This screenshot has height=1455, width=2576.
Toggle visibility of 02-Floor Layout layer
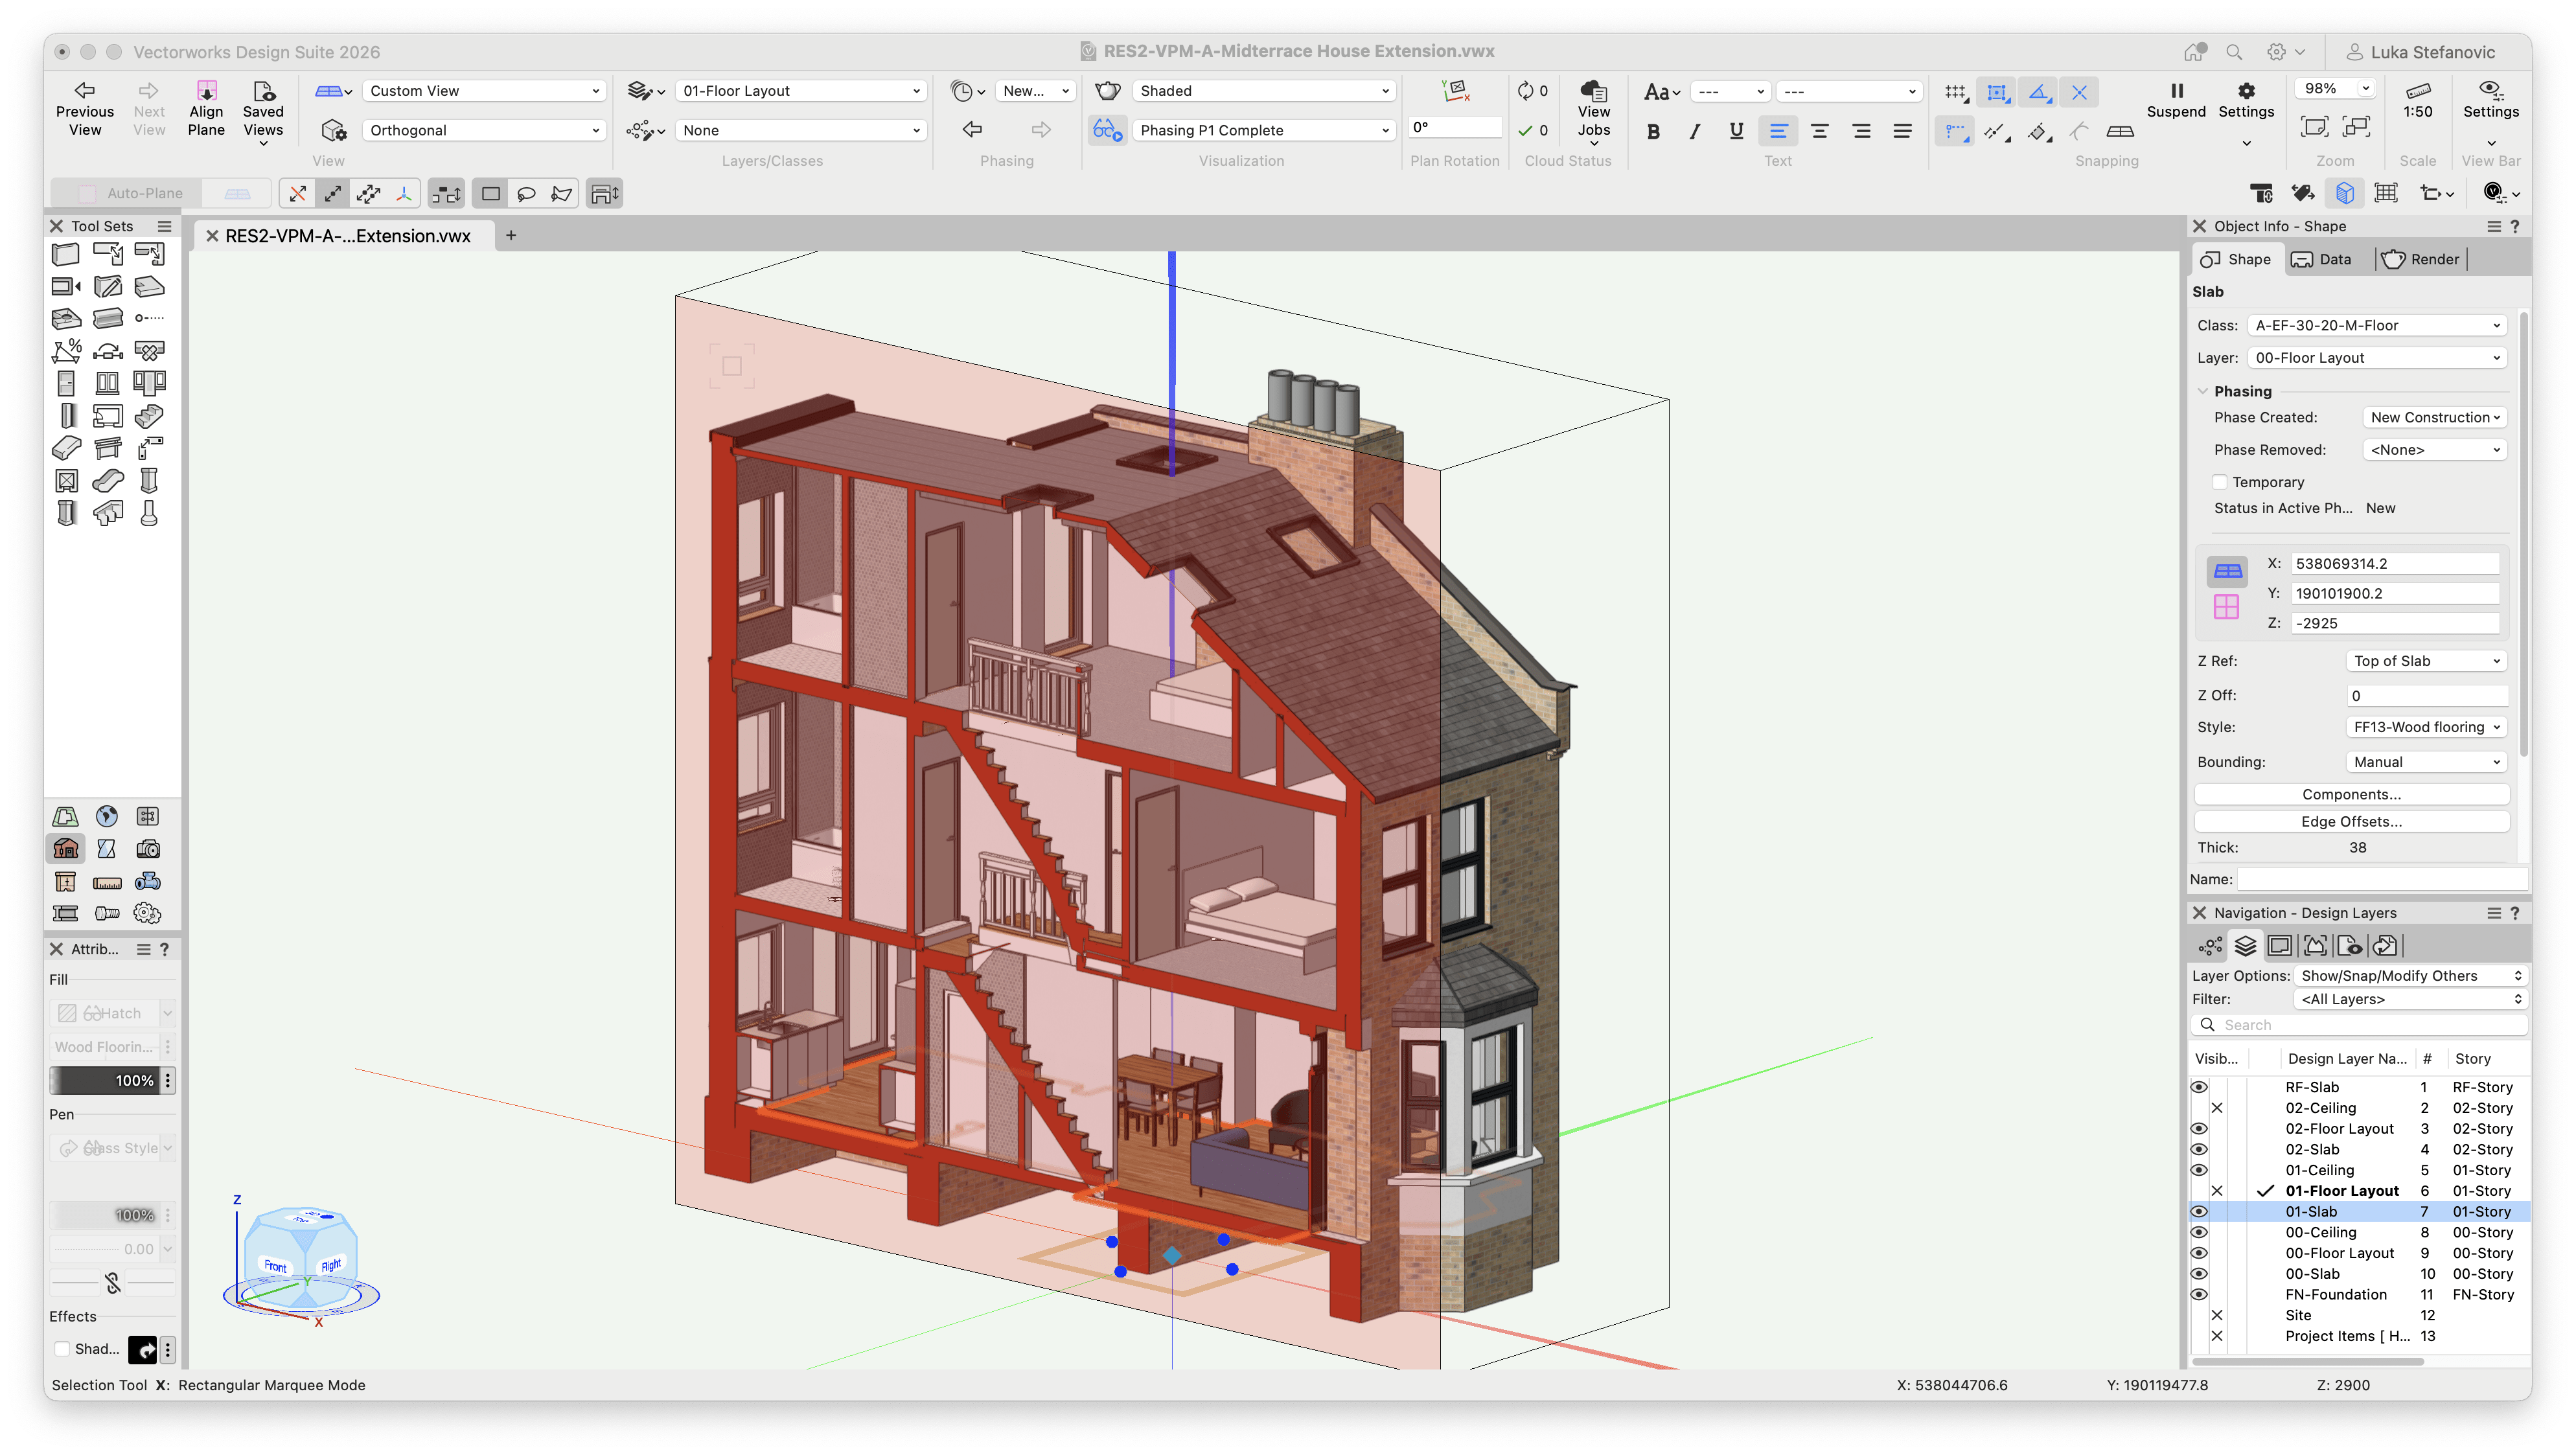pyautogui.click(x=2198, y=1128)
